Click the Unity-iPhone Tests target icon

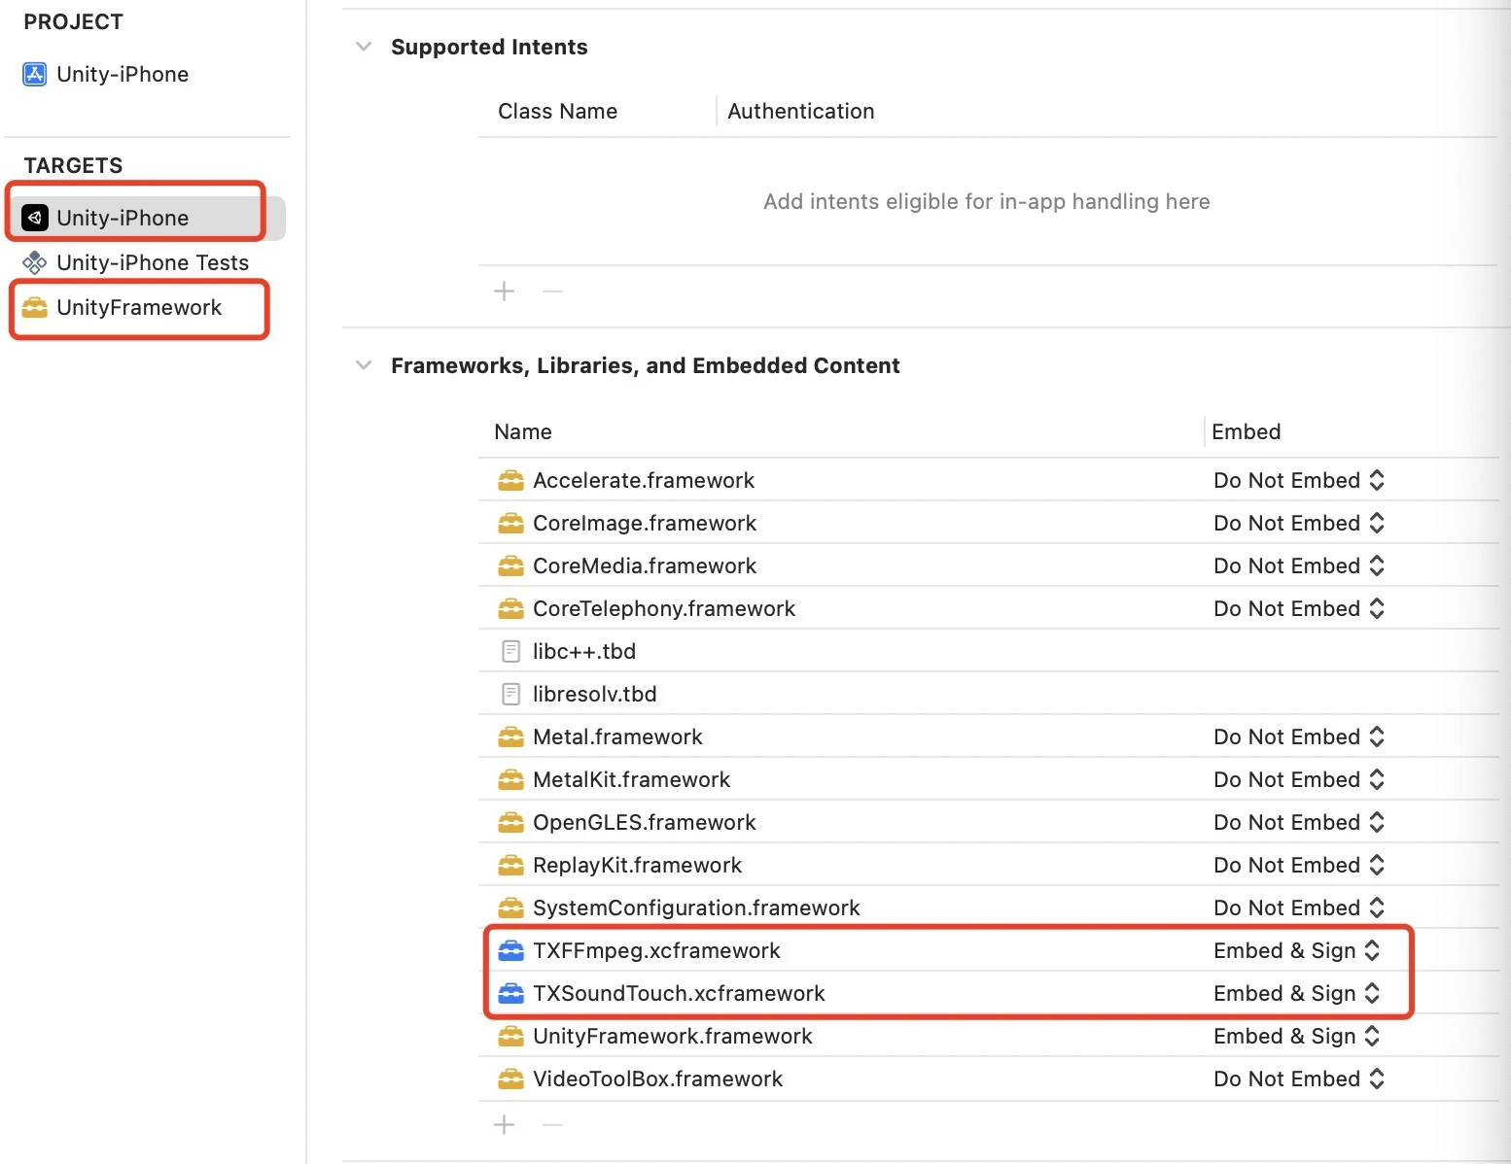click(x=35, y=262)
